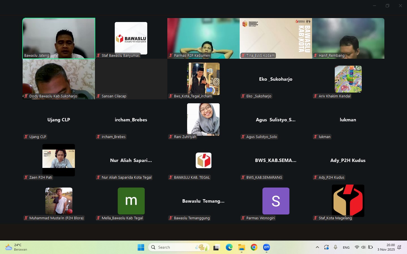Screen dimensions: 407x254
Task: Select the Bawaslu Jateng video tile
Action: [59, 38]
